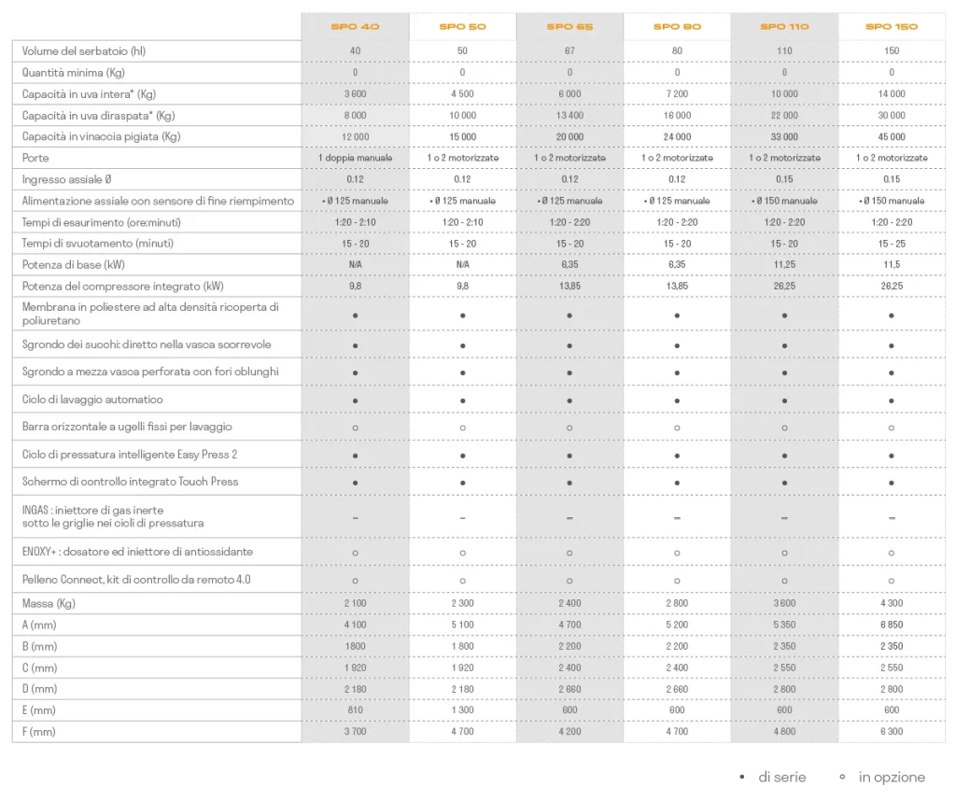Select the 'Capacità in uva intera* (Kg)' label

point(89,94)
